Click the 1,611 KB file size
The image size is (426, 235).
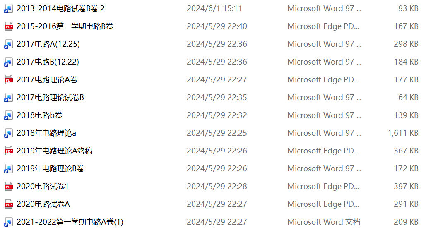(x=403, y=133)
